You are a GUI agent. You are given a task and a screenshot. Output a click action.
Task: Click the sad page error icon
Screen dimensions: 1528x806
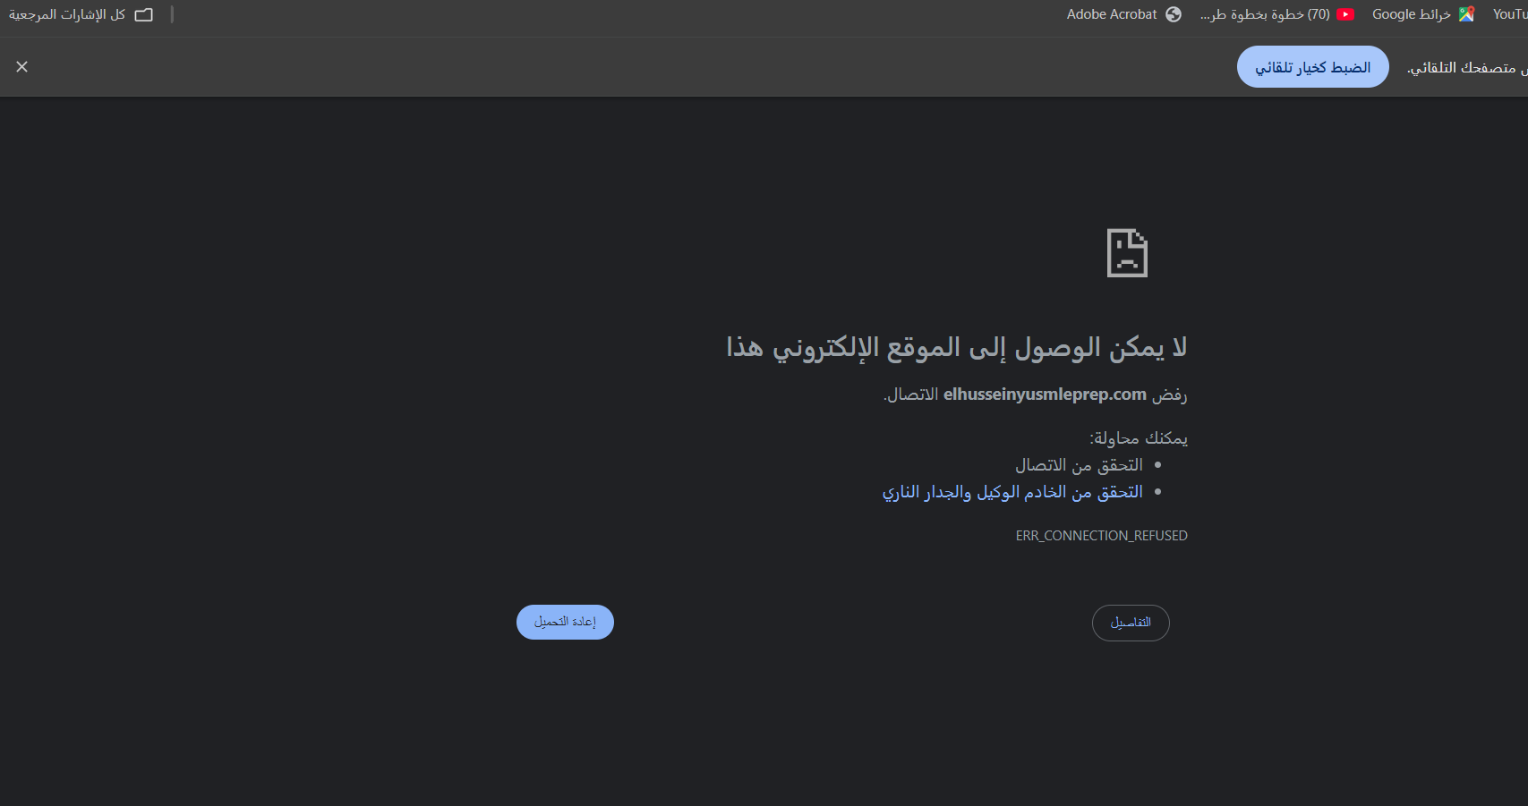click(1127, 253)
